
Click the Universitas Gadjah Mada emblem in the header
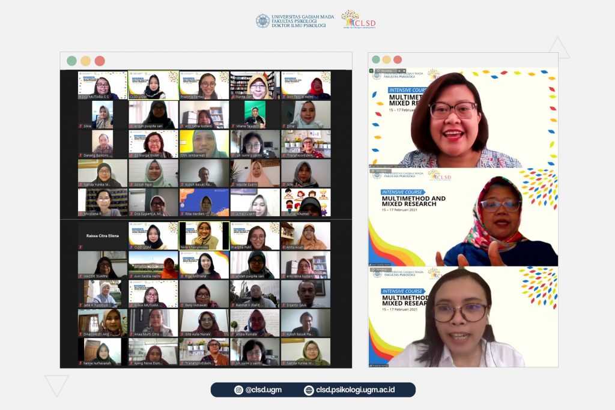click(x=263, y=21)
